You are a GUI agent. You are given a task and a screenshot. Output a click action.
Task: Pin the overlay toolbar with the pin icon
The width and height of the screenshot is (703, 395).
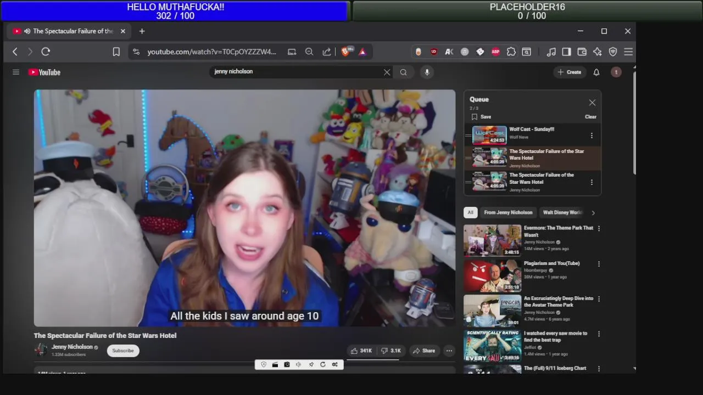(311, 365)
